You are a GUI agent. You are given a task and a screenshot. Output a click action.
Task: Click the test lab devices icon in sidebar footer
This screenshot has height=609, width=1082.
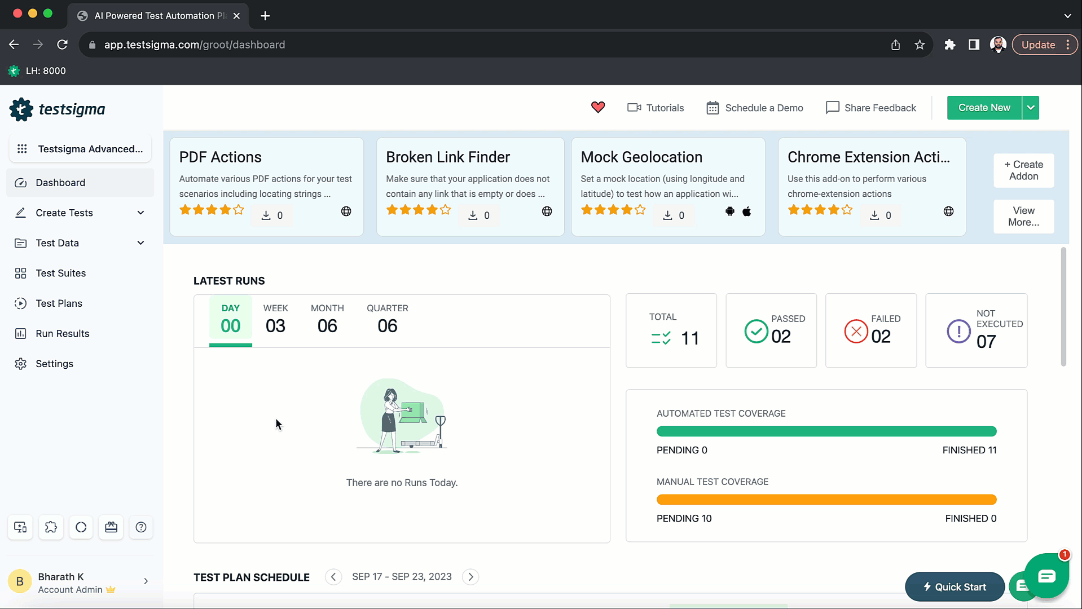[20, 527]
